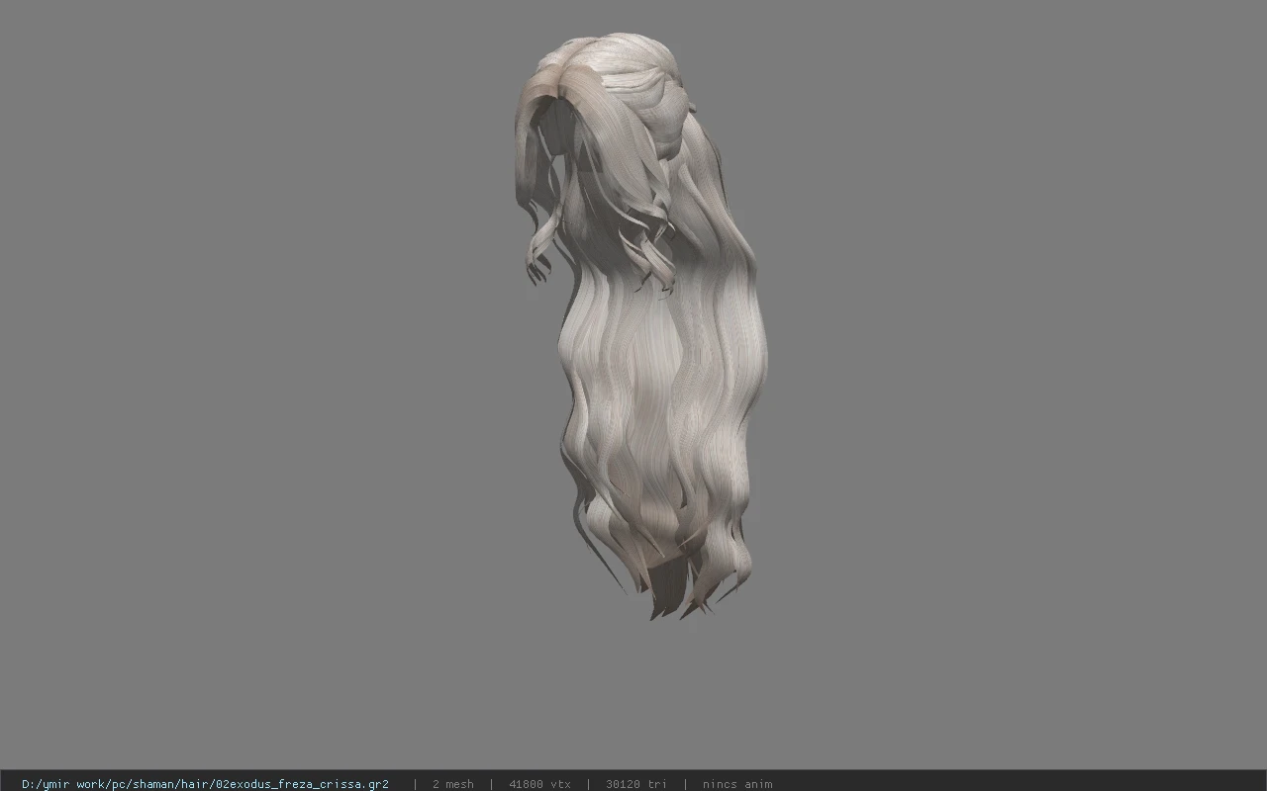The height and width of the screenshot is (791, 1267).
Task: Click the 'hair' folder segment in the path
Action: [x=198, y=784]
